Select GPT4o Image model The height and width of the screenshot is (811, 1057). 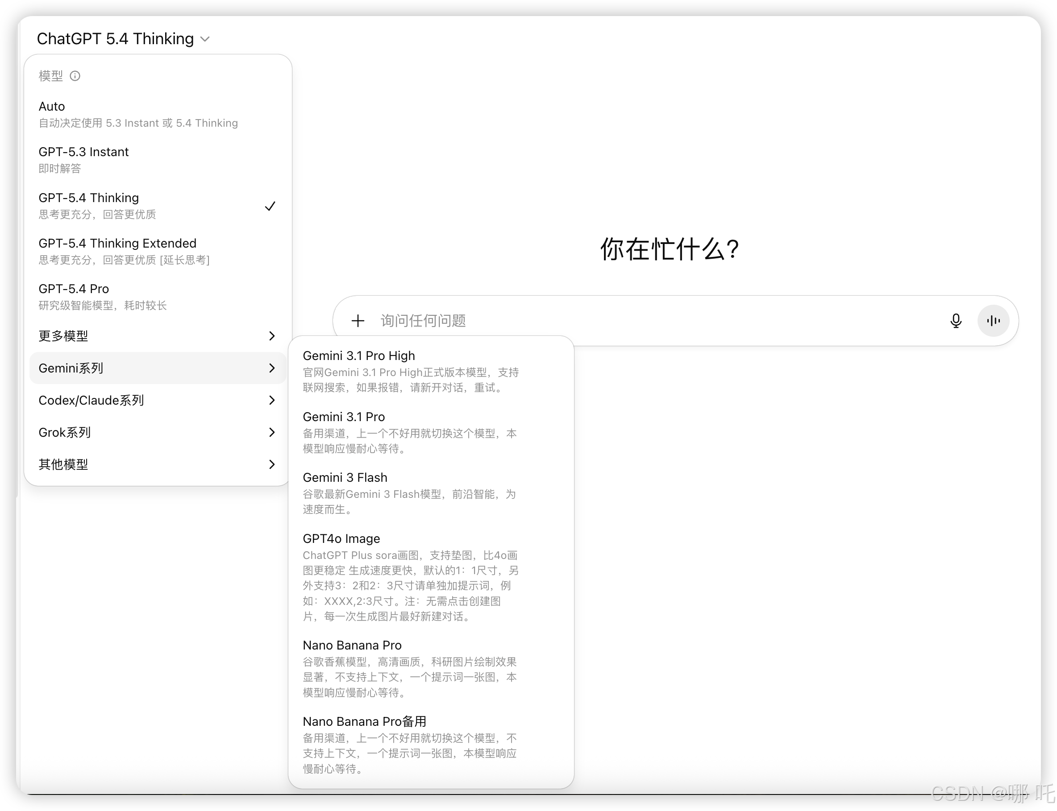[341, 539]
